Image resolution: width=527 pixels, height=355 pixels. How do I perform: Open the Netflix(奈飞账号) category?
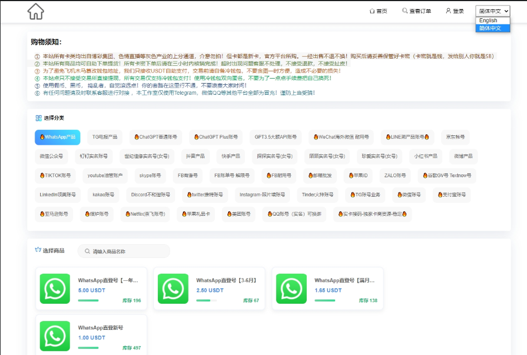coord(145,214)
